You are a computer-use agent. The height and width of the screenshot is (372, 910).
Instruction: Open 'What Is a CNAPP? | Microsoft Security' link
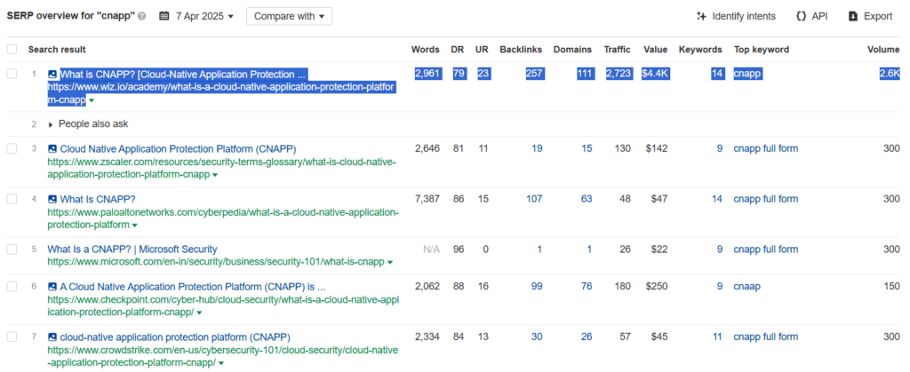(132, 249)
